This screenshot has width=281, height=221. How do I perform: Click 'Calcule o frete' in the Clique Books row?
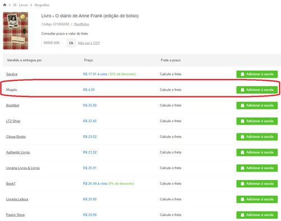pos(170,137)
